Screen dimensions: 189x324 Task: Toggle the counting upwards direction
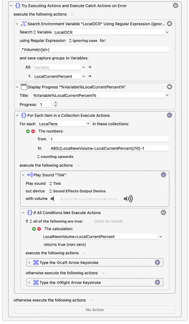[x=55, y=157]
